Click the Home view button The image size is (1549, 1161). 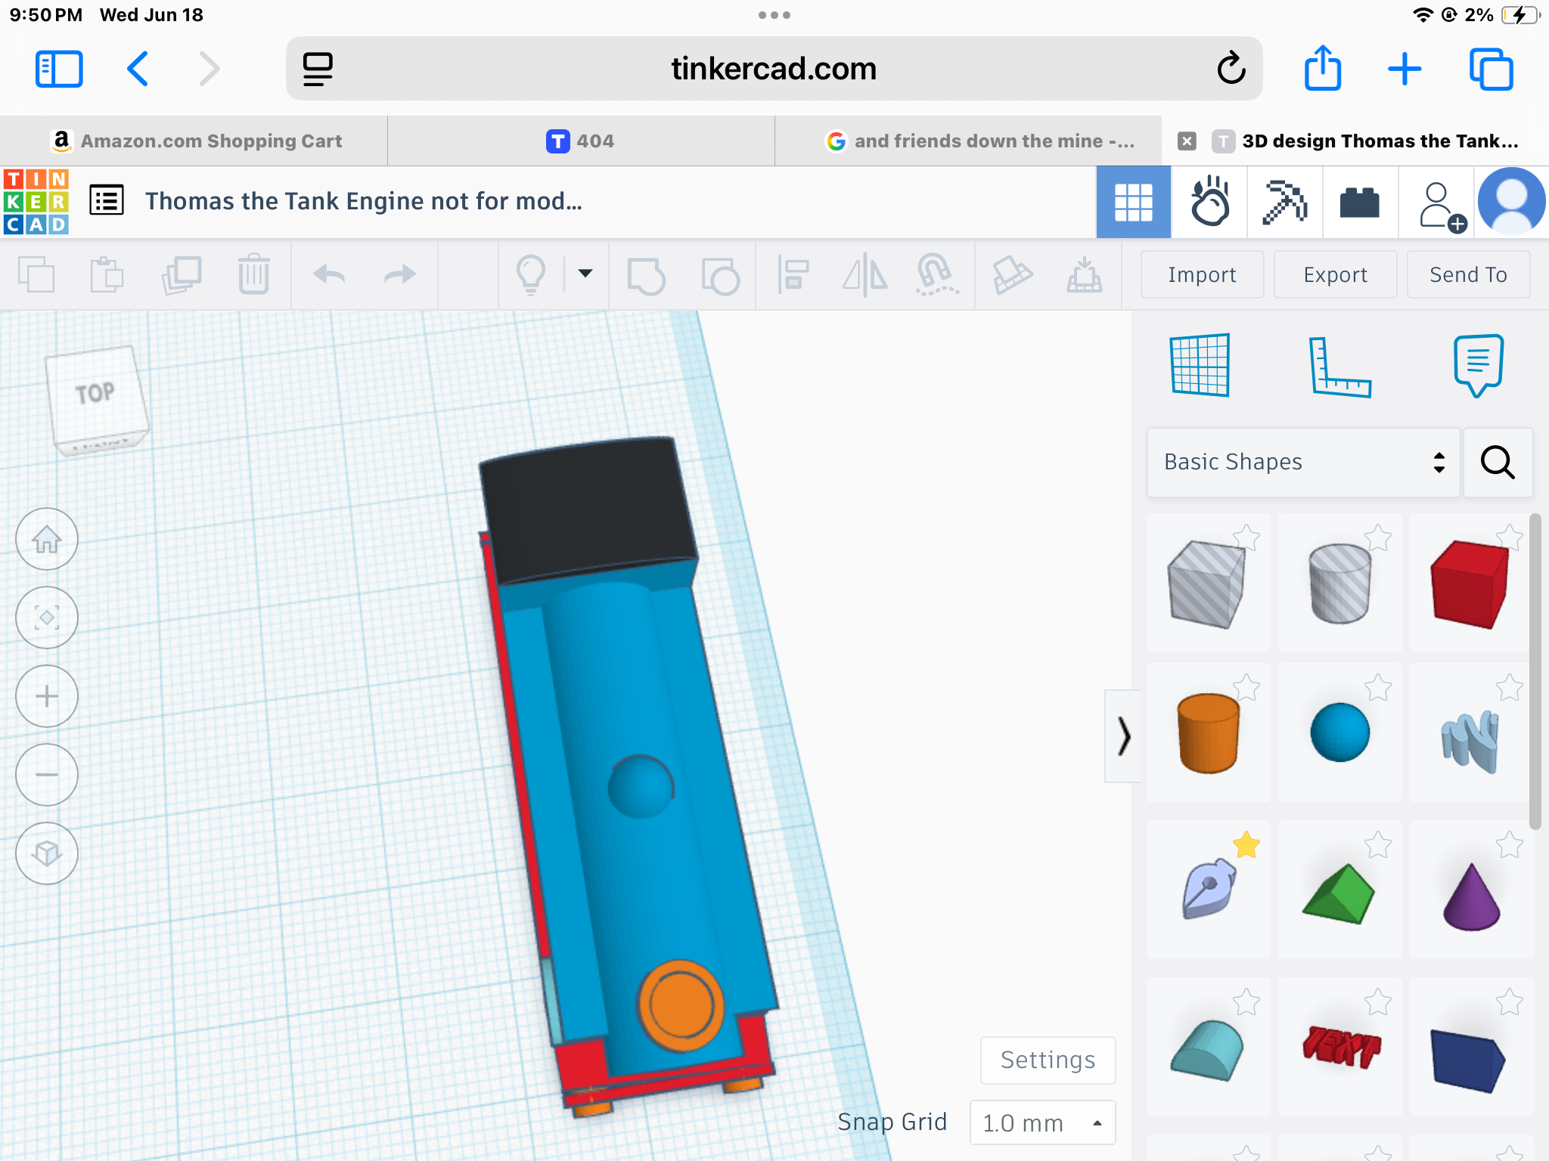[47, 539]
